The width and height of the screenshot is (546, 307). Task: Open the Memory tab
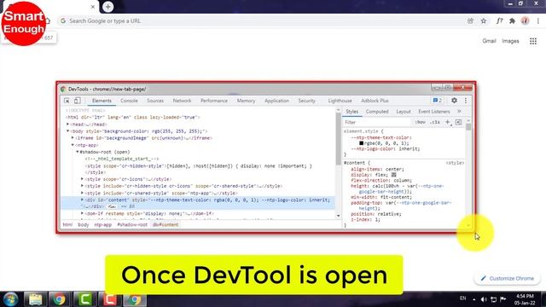click(x=246, y=101)
